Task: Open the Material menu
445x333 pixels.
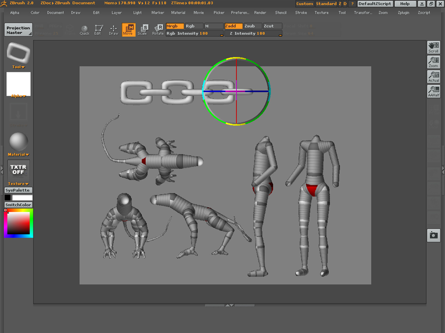Action: 178,13
